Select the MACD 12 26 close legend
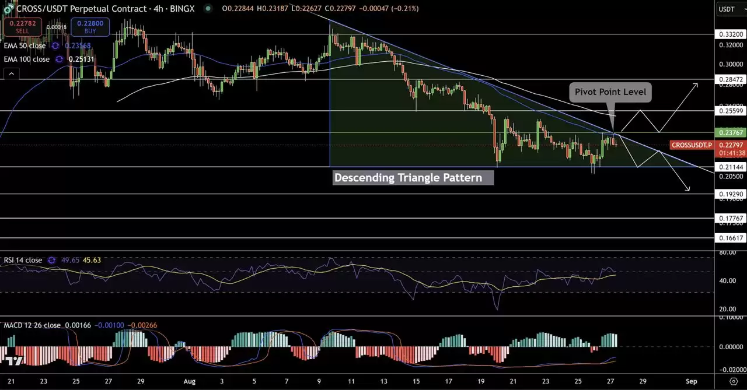The width and height of the screenshot is (747, 390). pyautogui.click(x=32, y=325)
